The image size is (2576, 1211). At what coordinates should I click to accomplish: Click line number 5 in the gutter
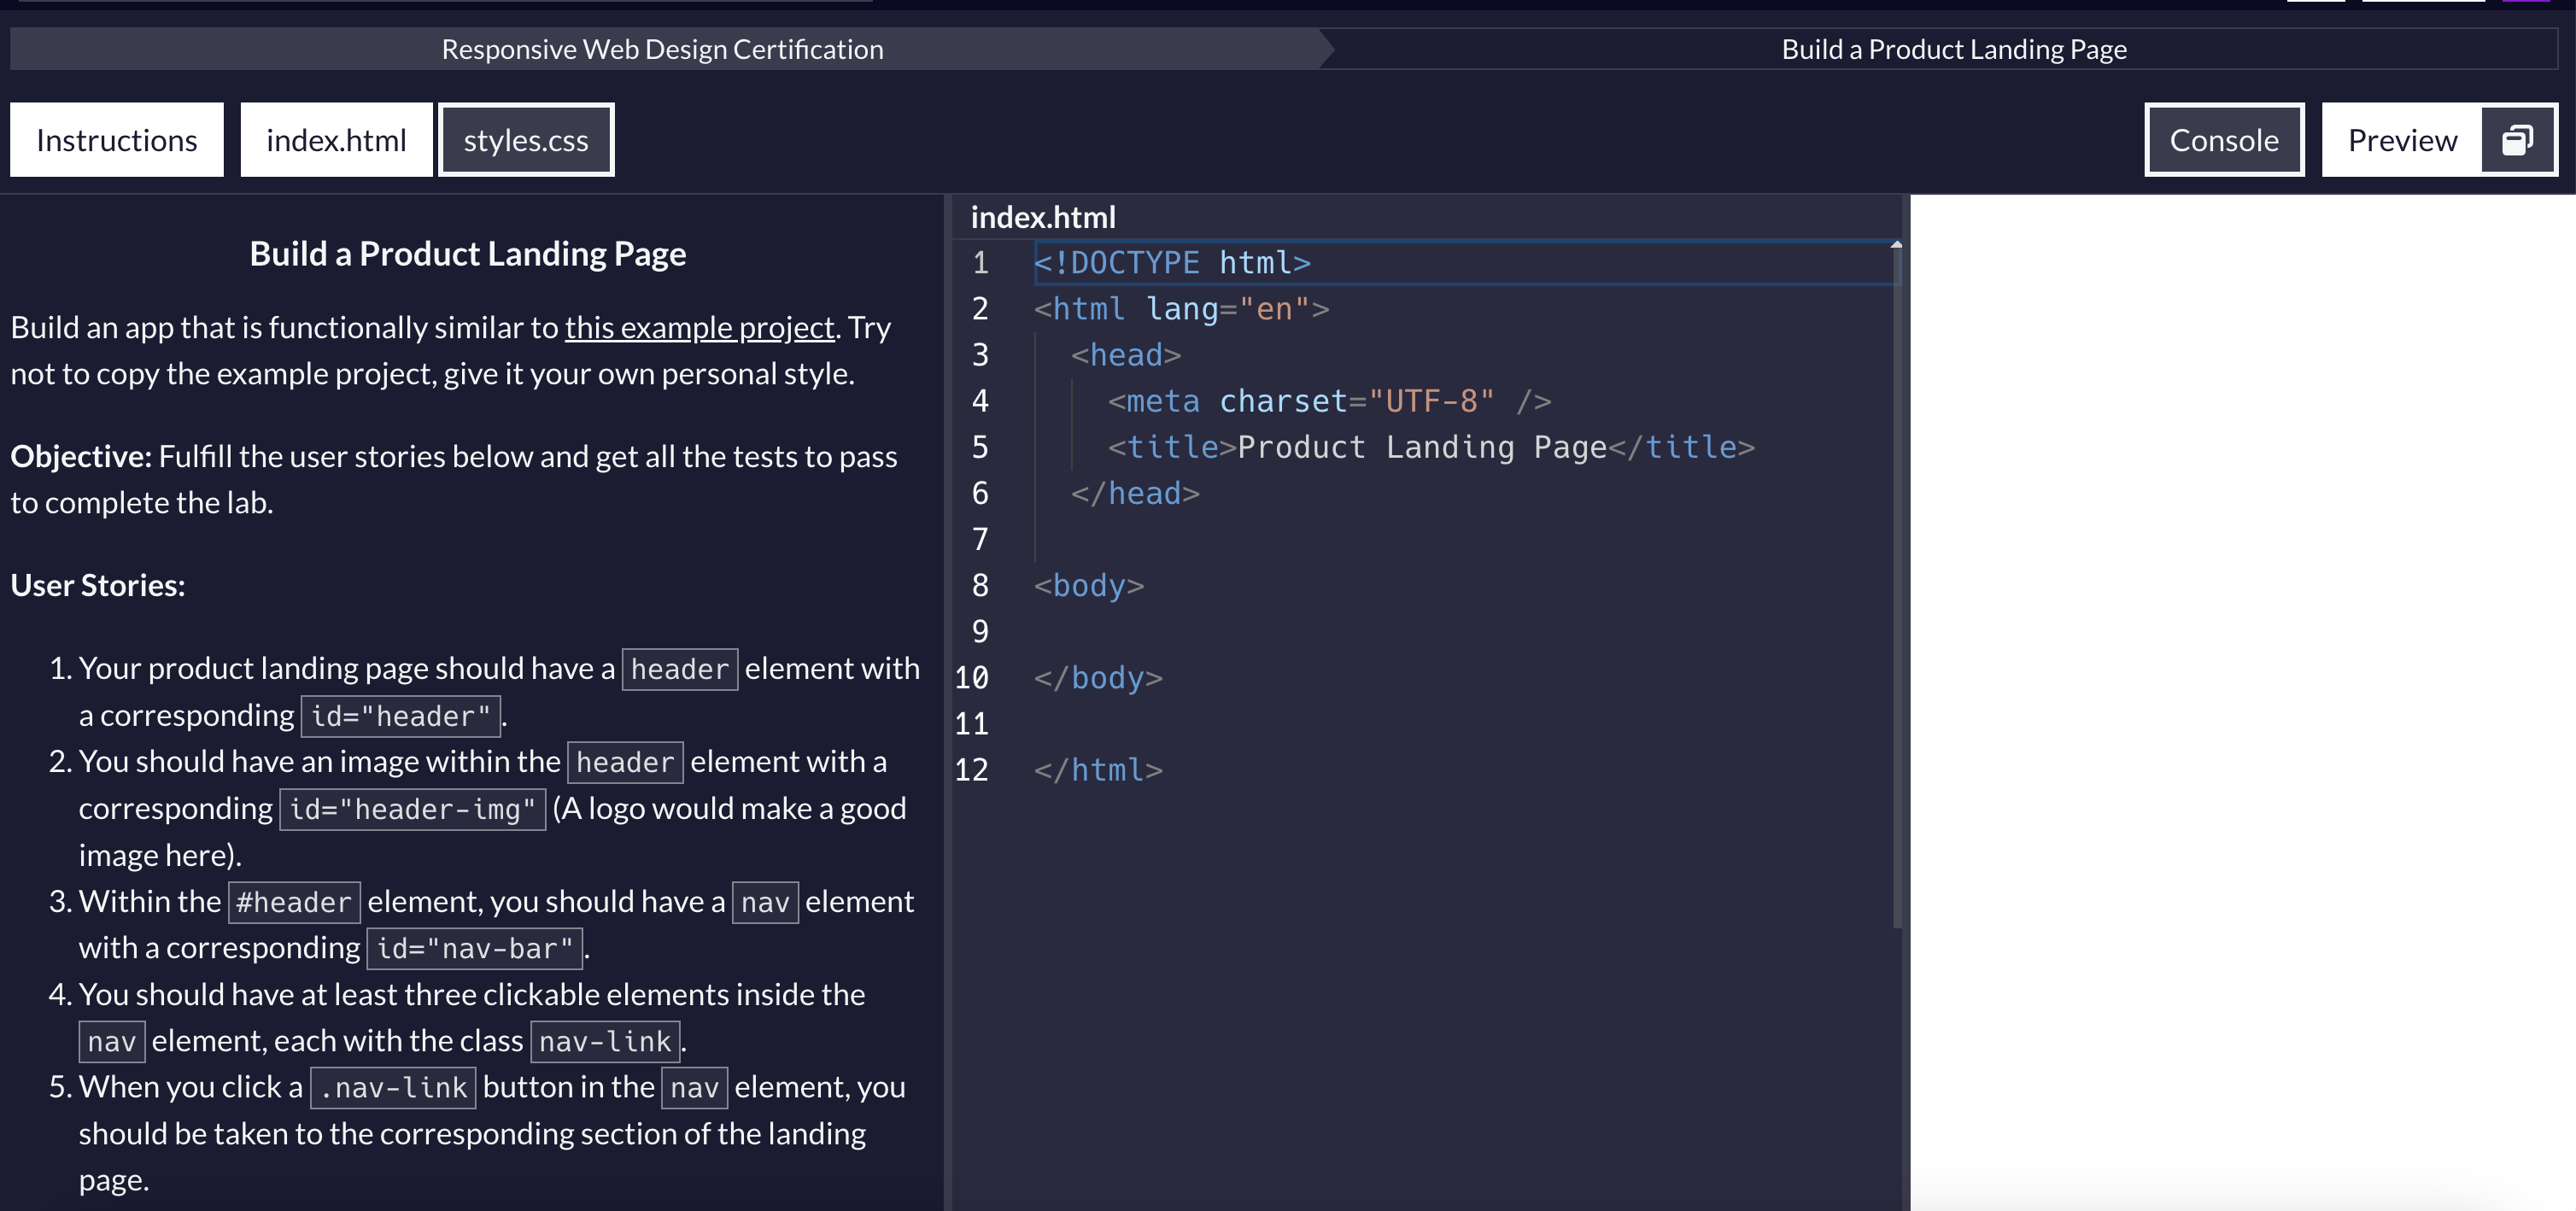tap(979, 447)
